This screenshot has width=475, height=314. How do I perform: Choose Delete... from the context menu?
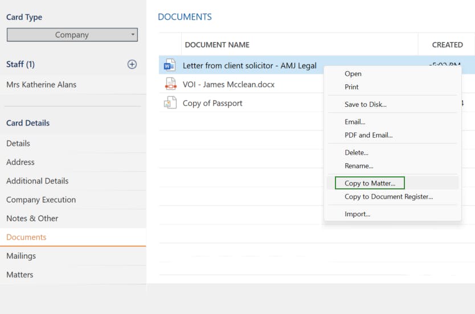[356, 152]
